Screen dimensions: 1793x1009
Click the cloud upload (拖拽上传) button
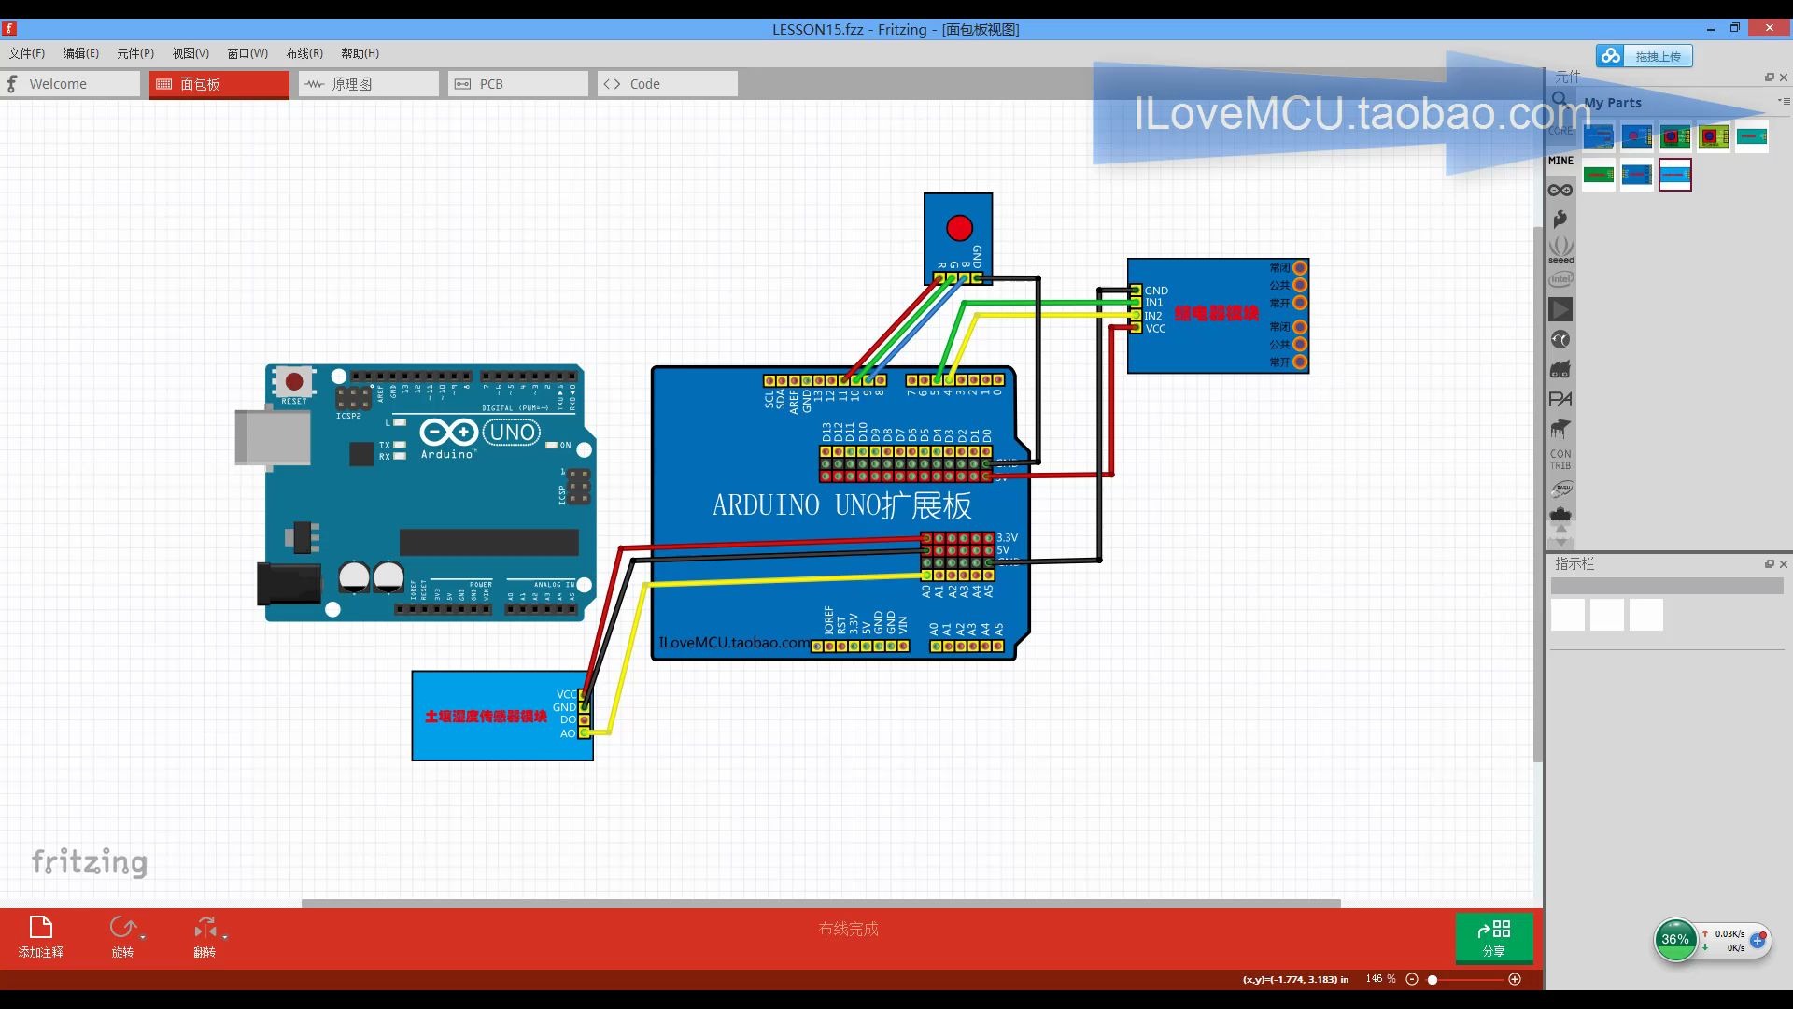coord(1644,56)
